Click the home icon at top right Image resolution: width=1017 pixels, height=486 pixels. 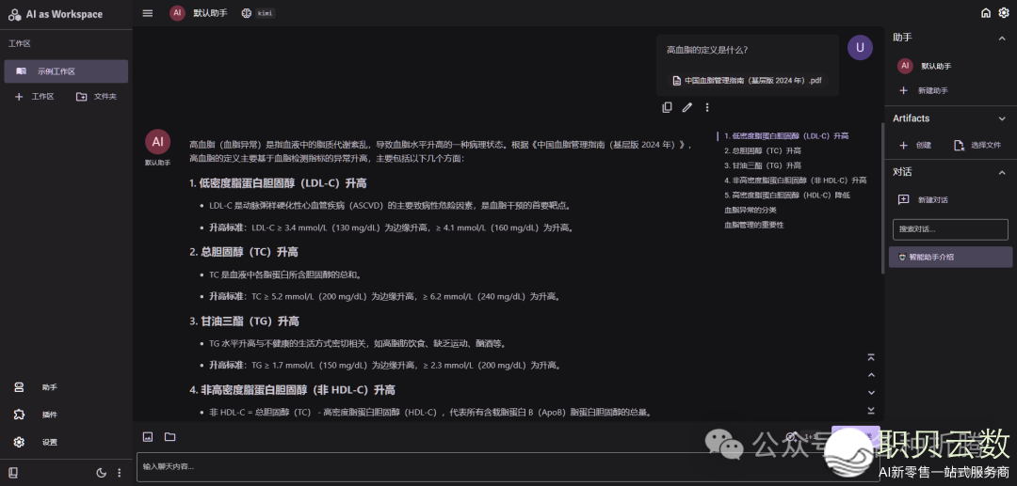coord(986,13)
